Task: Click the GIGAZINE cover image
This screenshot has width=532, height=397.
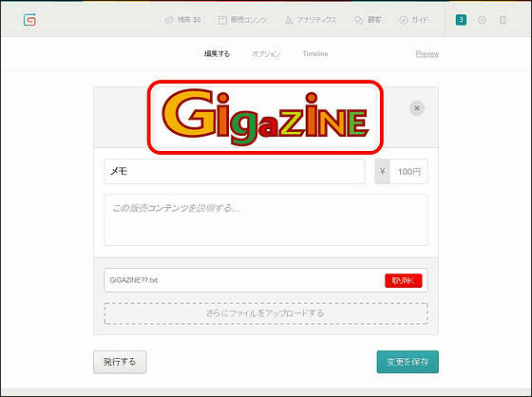Action: point(265,117)
